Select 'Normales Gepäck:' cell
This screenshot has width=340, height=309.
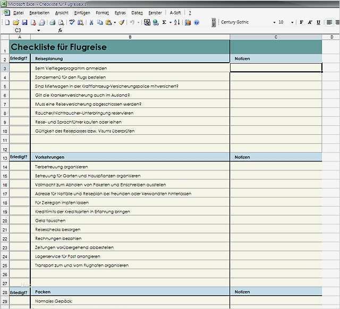pos(130,301)
